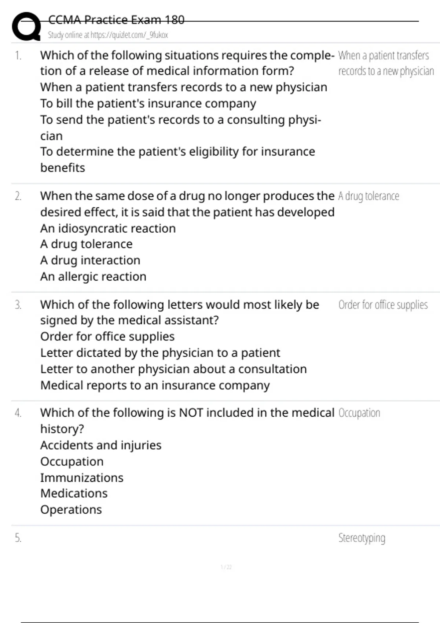Select 'To bill the patient's insurance company' option
The width and height of the screenshot is (440, 623).
pos(148,104)
